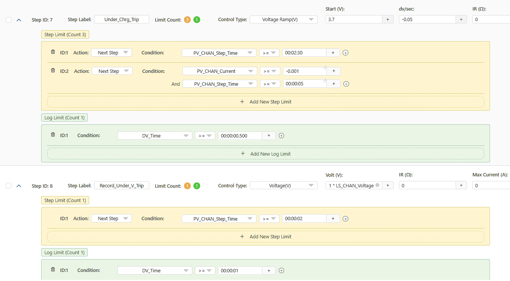
Task: Tick the Step ID 8 checkbox
Action: pyautogui.click(x=9, y=186)
